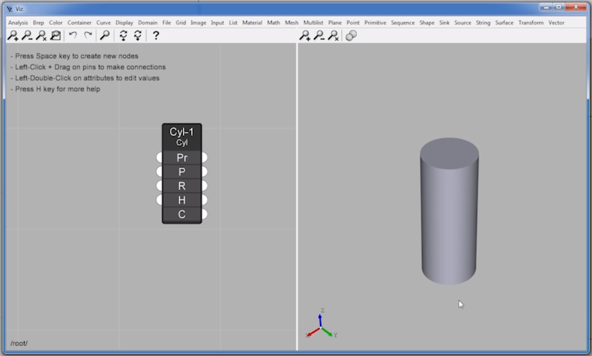Zoom out the 3D viewport with magnifier-minus icon
Screen dimensions: 592x356
pos(320,36)
